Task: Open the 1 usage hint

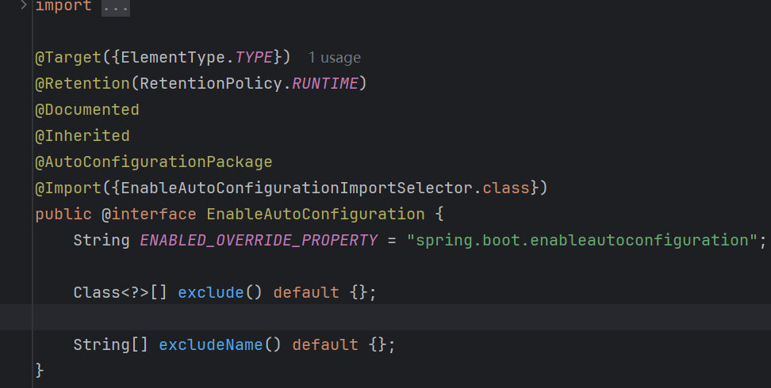Action: 335,58
